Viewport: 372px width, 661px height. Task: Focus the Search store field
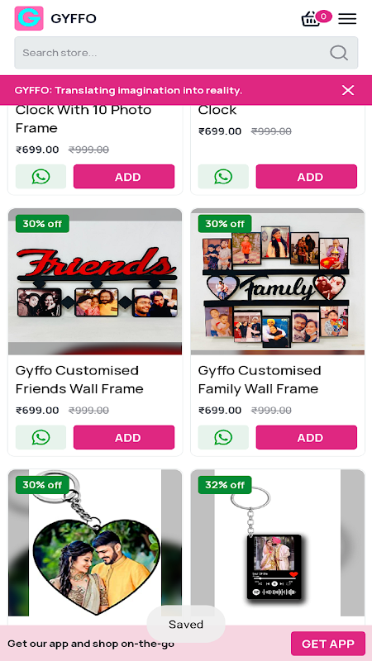186,53
